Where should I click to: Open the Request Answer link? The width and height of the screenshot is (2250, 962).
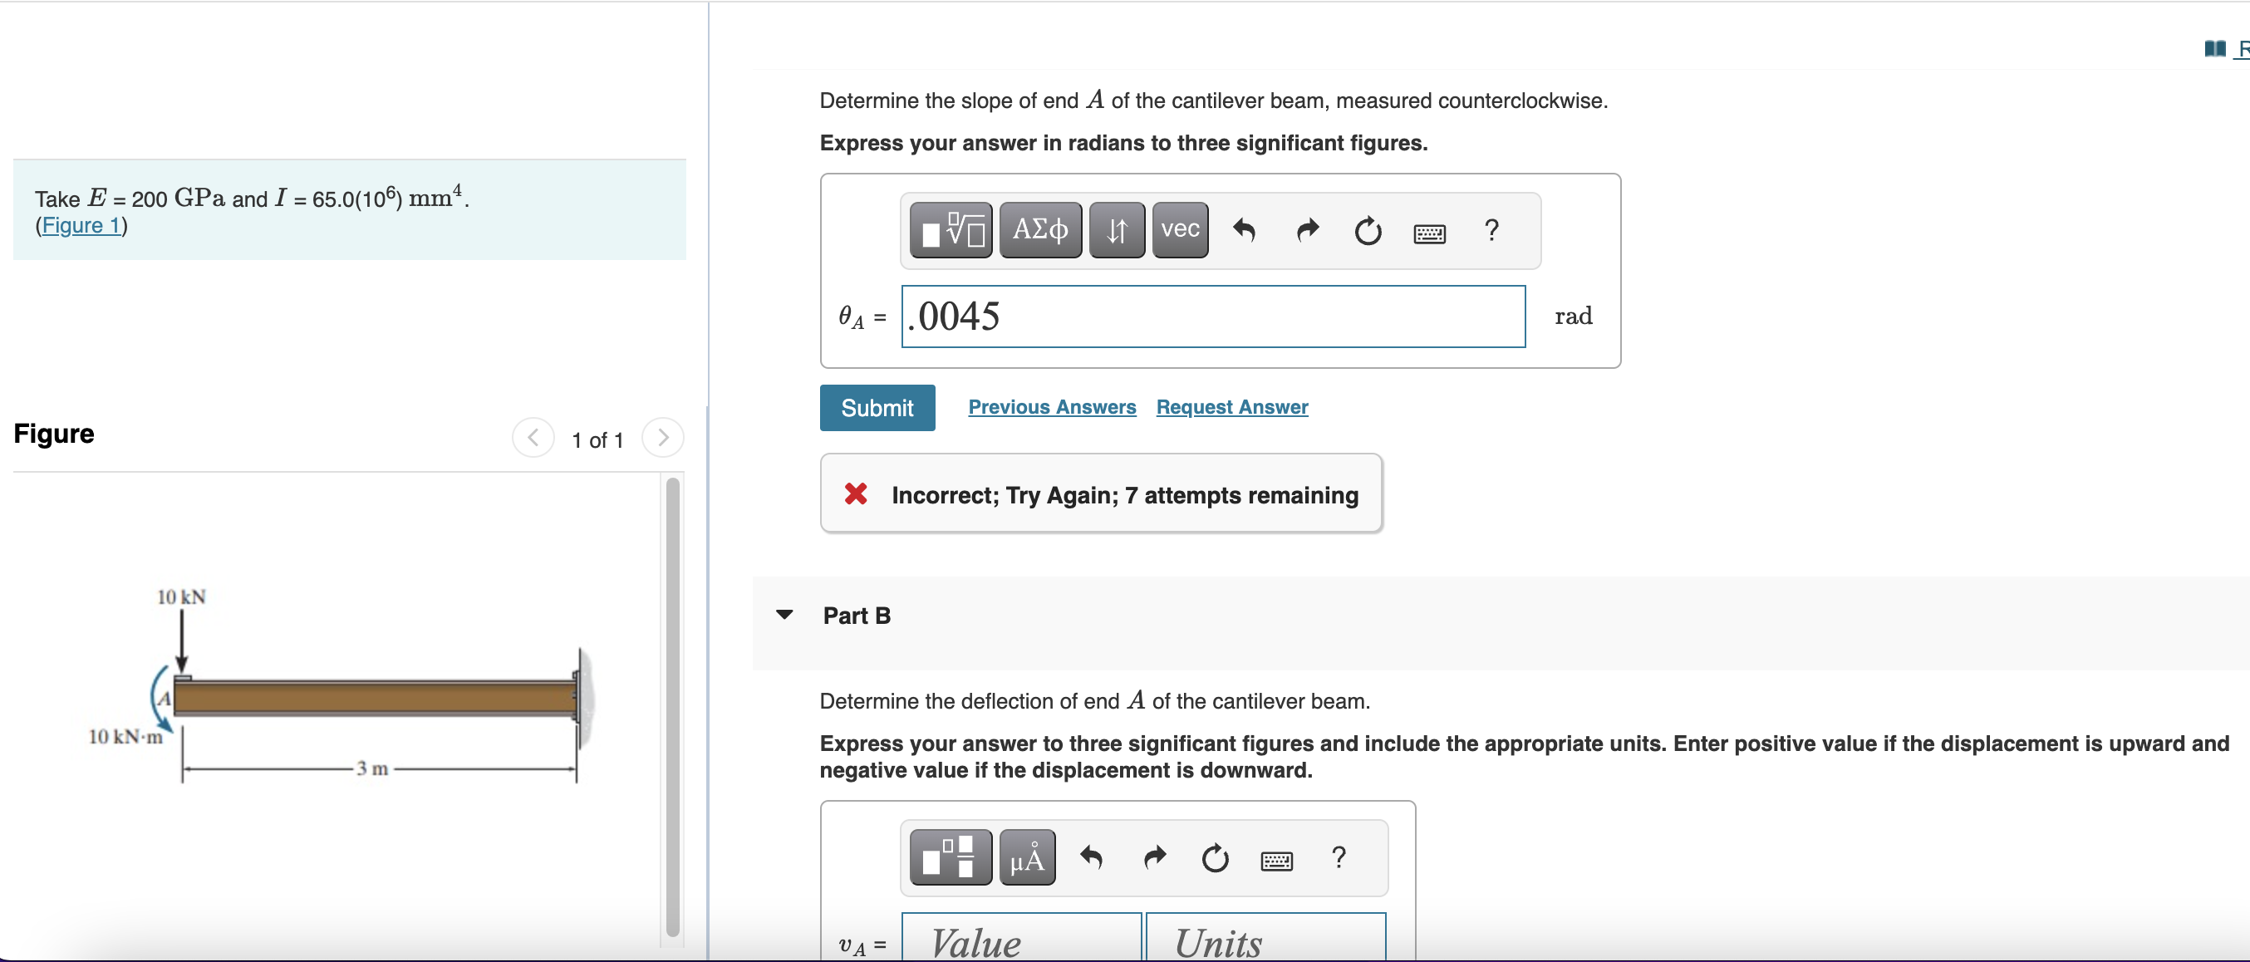[x=1231, y=407]
